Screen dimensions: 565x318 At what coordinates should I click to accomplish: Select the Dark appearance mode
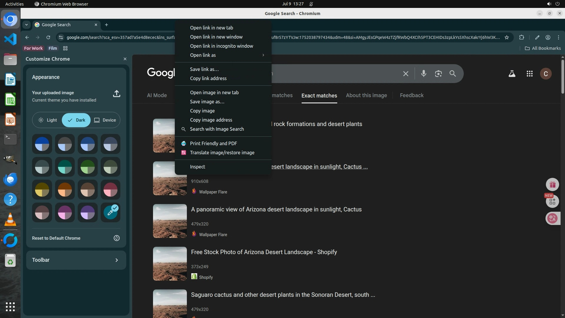(76, 120)
